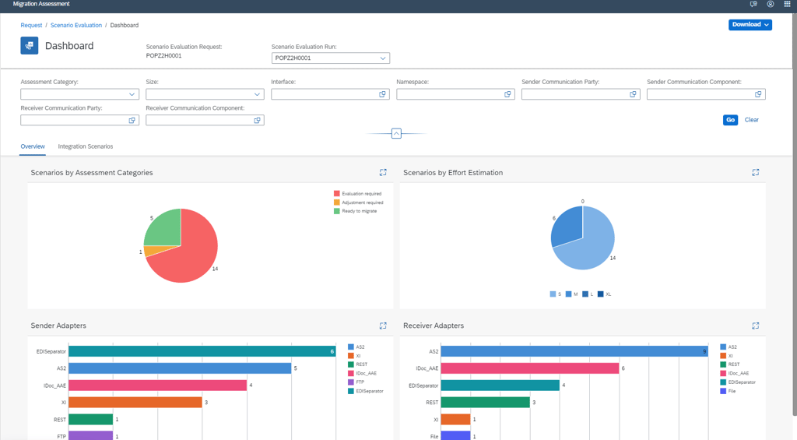
Task: Click the Go button
Action: 730,120
